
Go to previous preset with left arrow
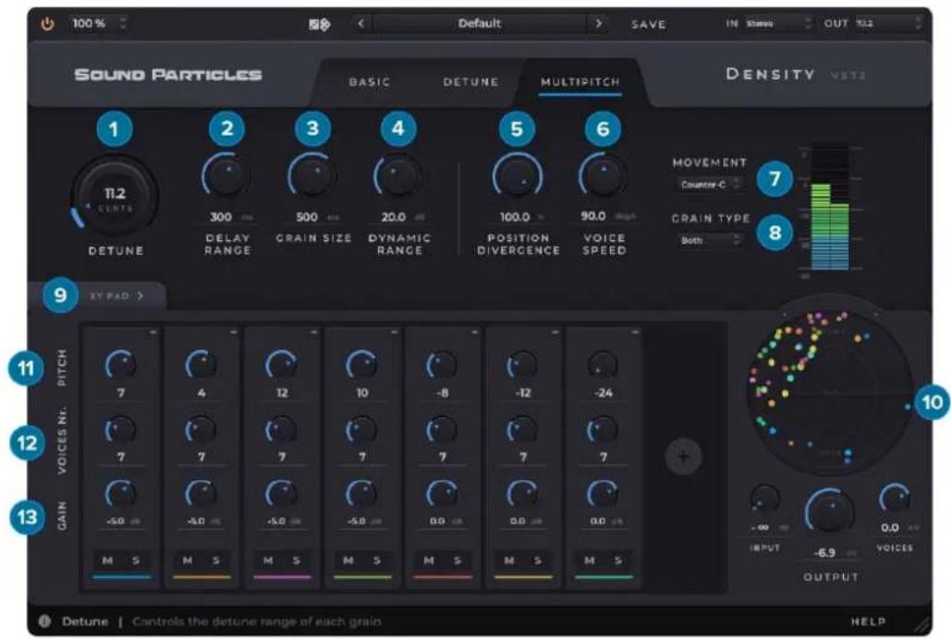click(360, 24)
